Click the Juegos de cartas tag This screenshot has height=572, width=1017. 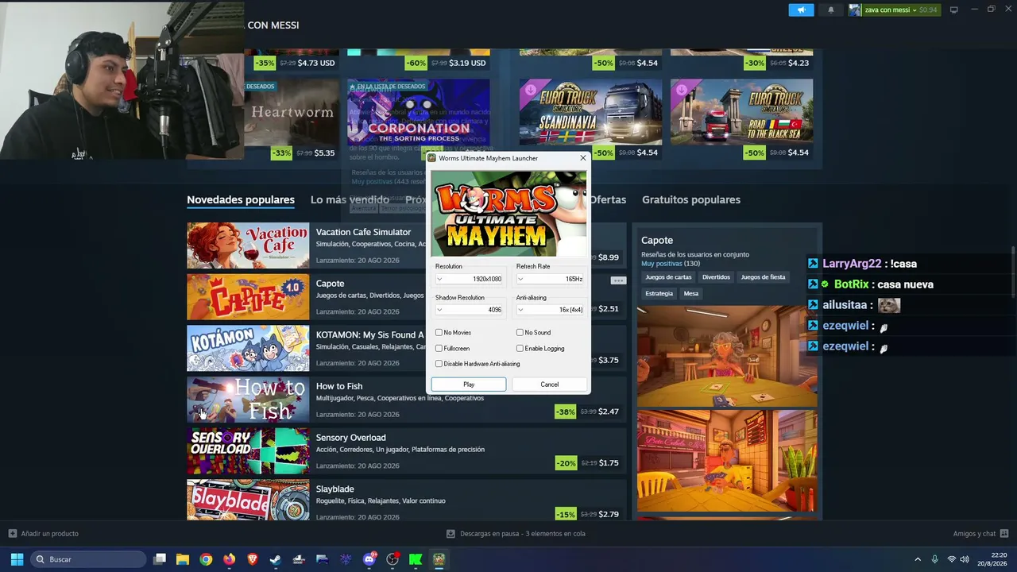(x=668, y=277)
